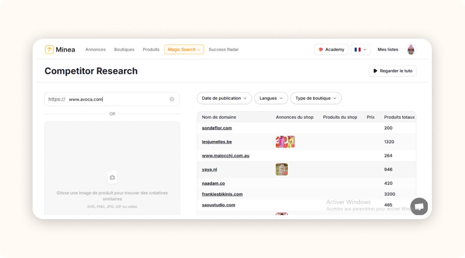Open the user profile avatar

point(411,50)
